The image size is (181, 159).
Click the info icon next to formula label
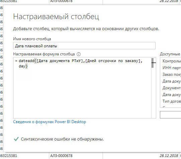(79, 54)
